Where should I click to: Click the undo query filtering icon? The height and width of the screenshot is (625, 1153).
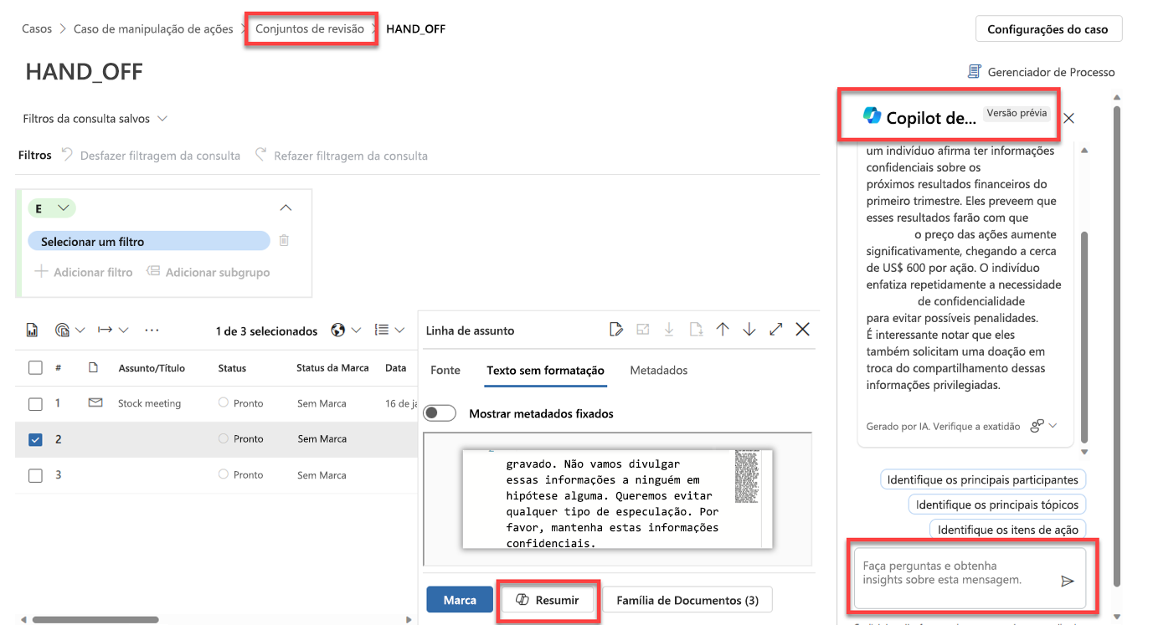pyautogui.click(x=67, y=155)
